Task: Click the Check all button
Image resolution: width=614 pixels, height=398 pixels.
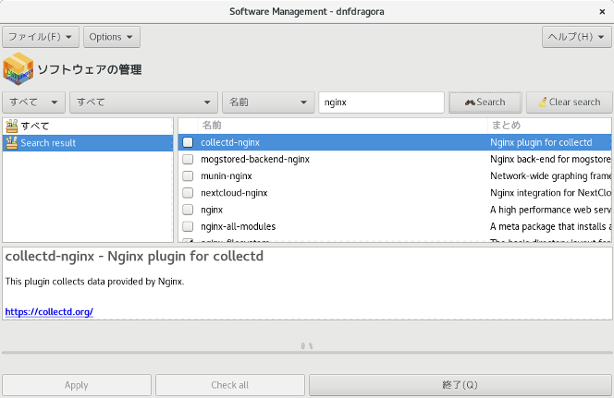Action: [x=230, y=385]
